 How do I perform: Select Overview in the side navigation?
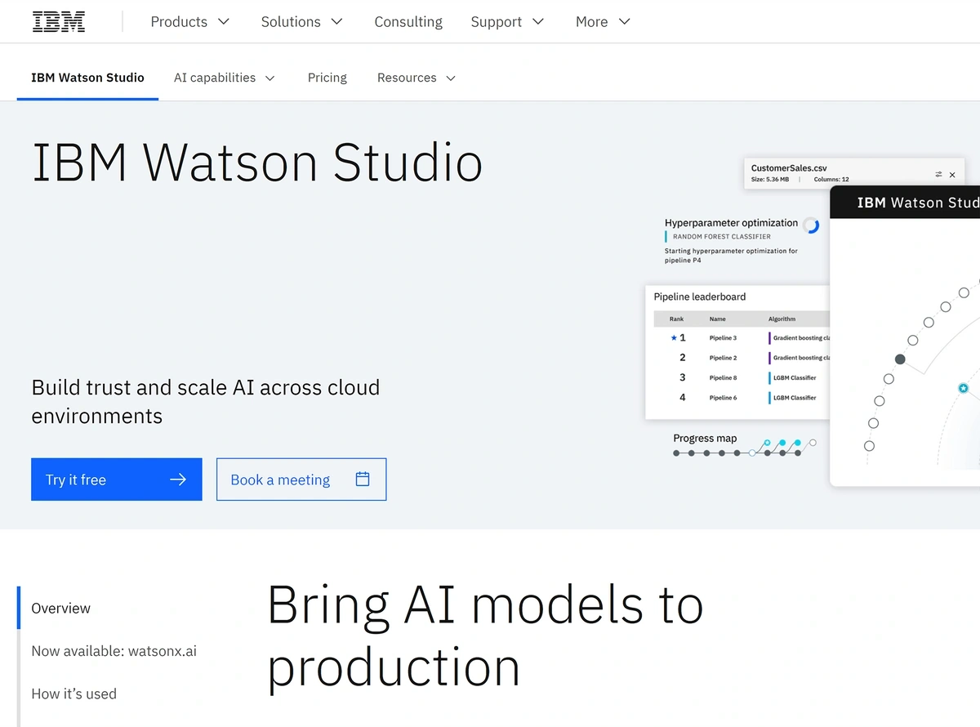click(x=61, y=608)
